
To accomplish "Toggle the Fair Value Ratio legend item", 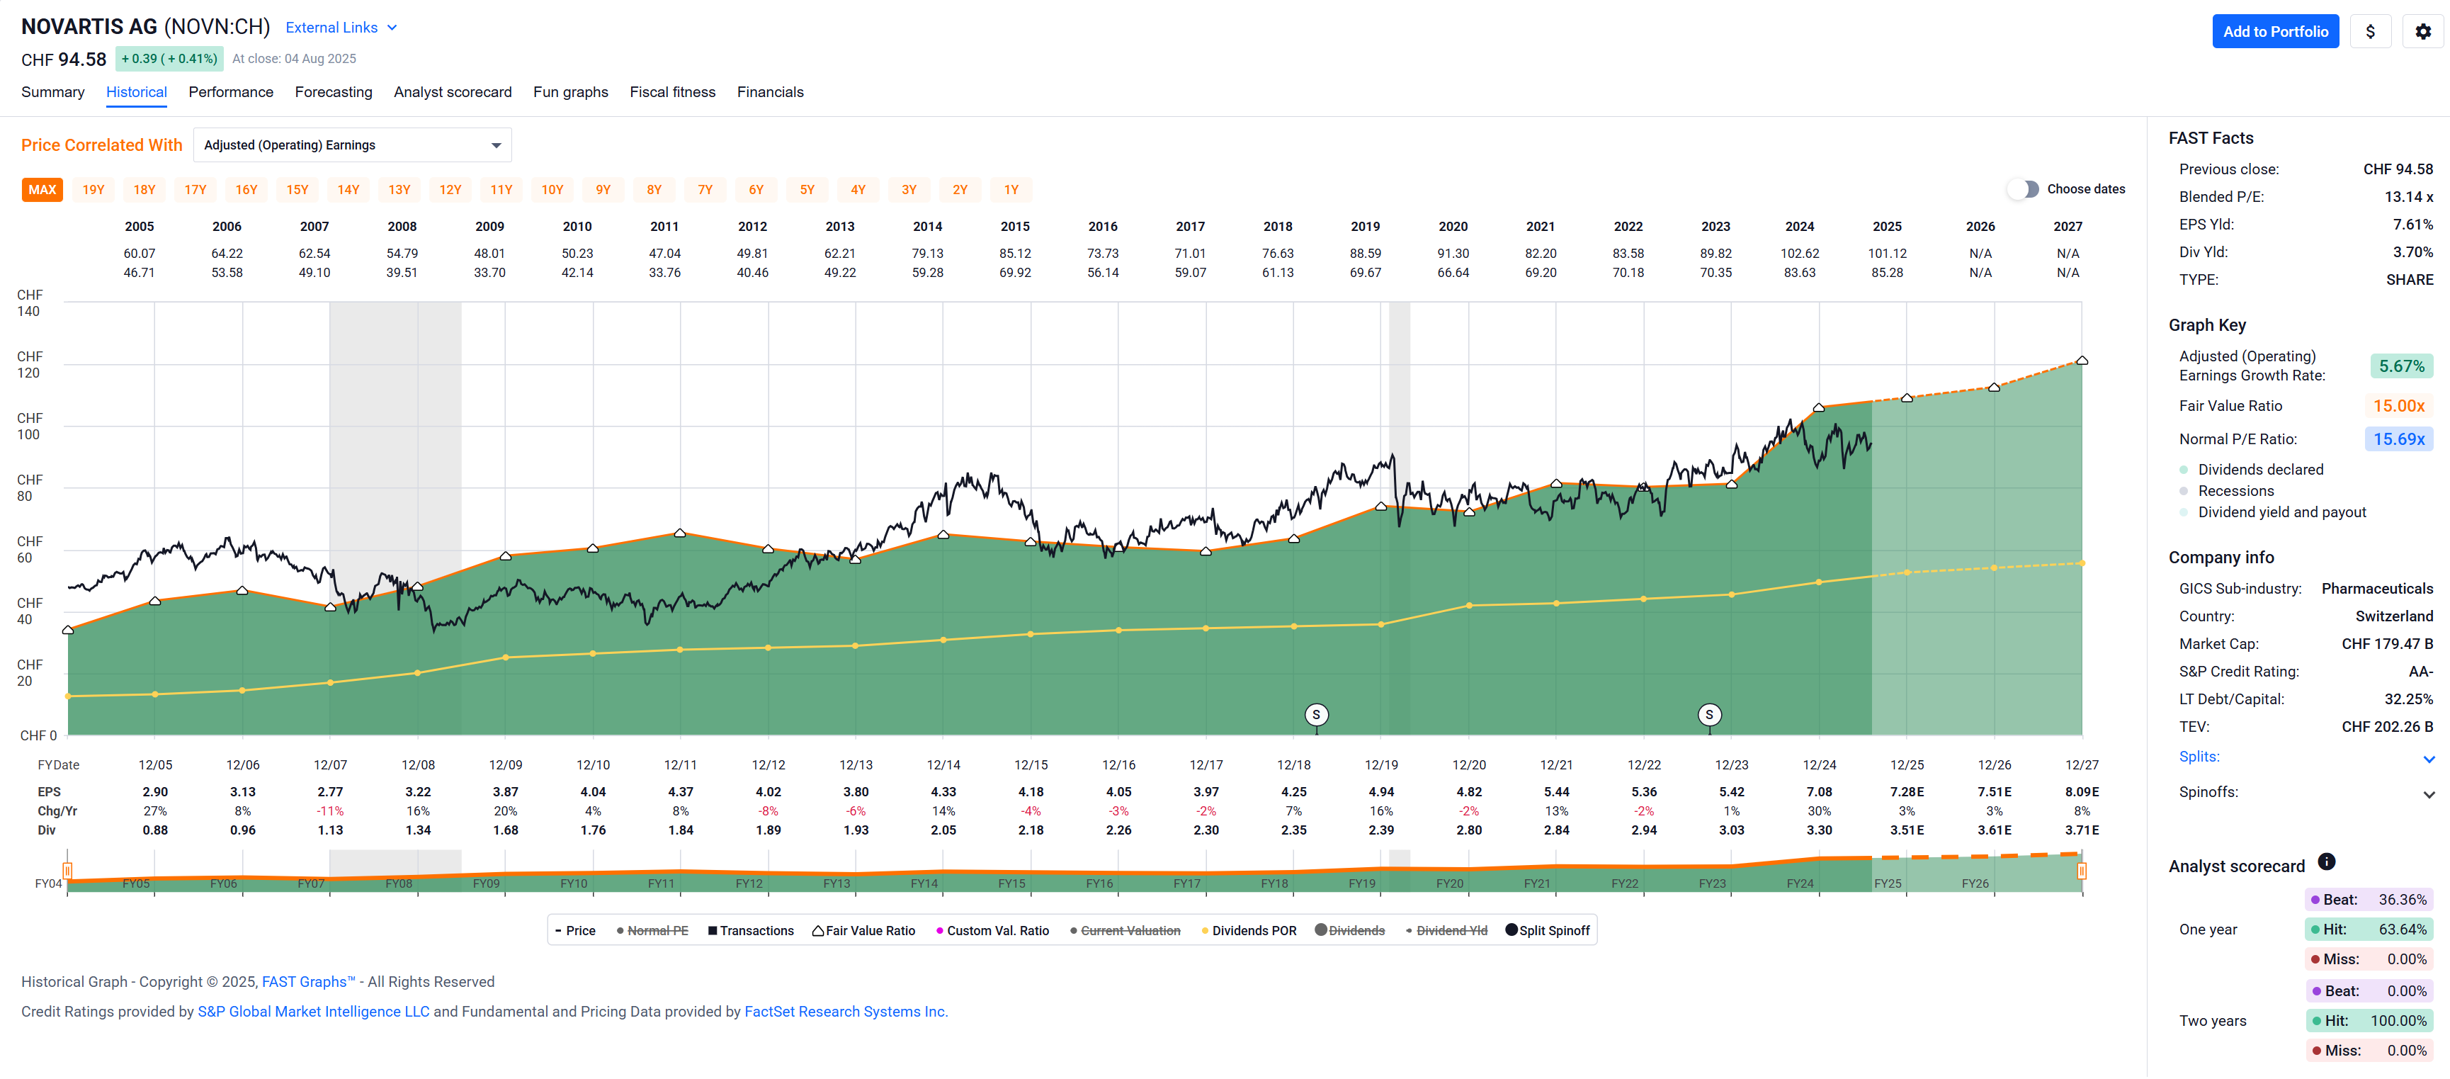I will coord(863,930).
